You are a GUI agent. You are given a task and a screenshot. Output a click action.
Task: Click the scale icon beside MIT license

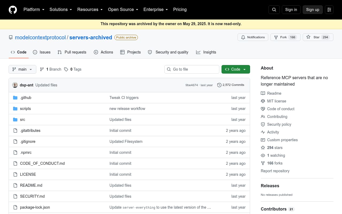[263, 101]
